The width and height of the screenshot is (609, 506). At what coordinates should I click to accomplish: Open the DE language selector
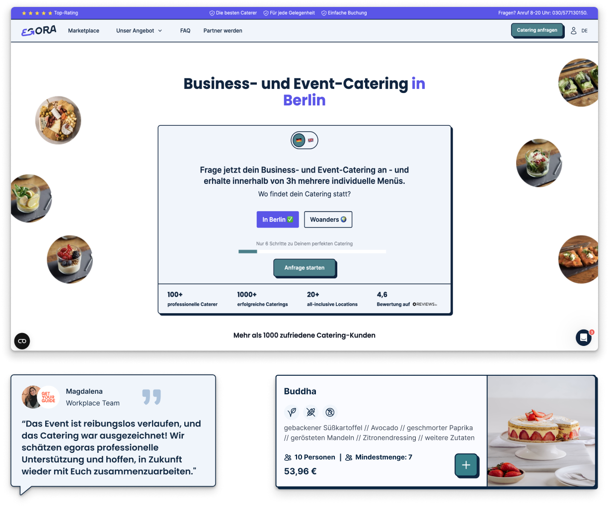[585, 31]
